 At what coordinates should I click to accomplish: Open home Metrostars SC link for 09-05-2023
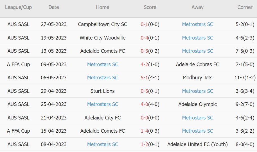(103, 65)
